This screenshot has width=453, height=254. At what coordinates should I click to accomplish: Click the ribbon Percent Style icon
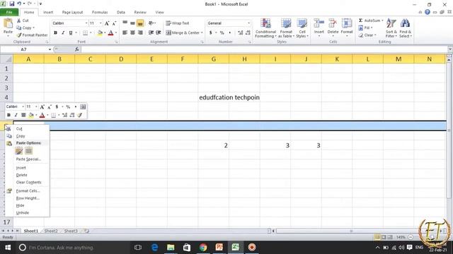[x=222, y=33]
